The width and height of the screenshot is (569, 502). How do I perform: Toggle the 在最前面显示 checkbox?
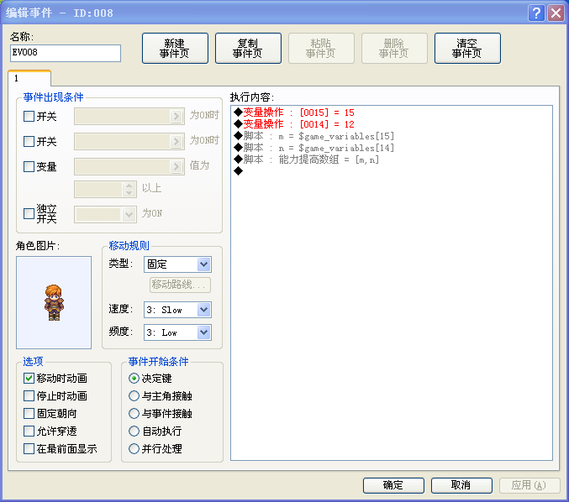point(29,449)
